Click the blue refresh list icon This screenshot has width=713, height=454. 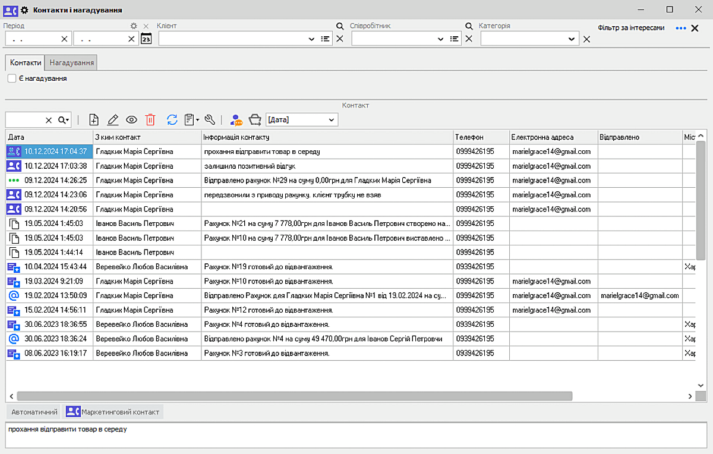(172, 120)
